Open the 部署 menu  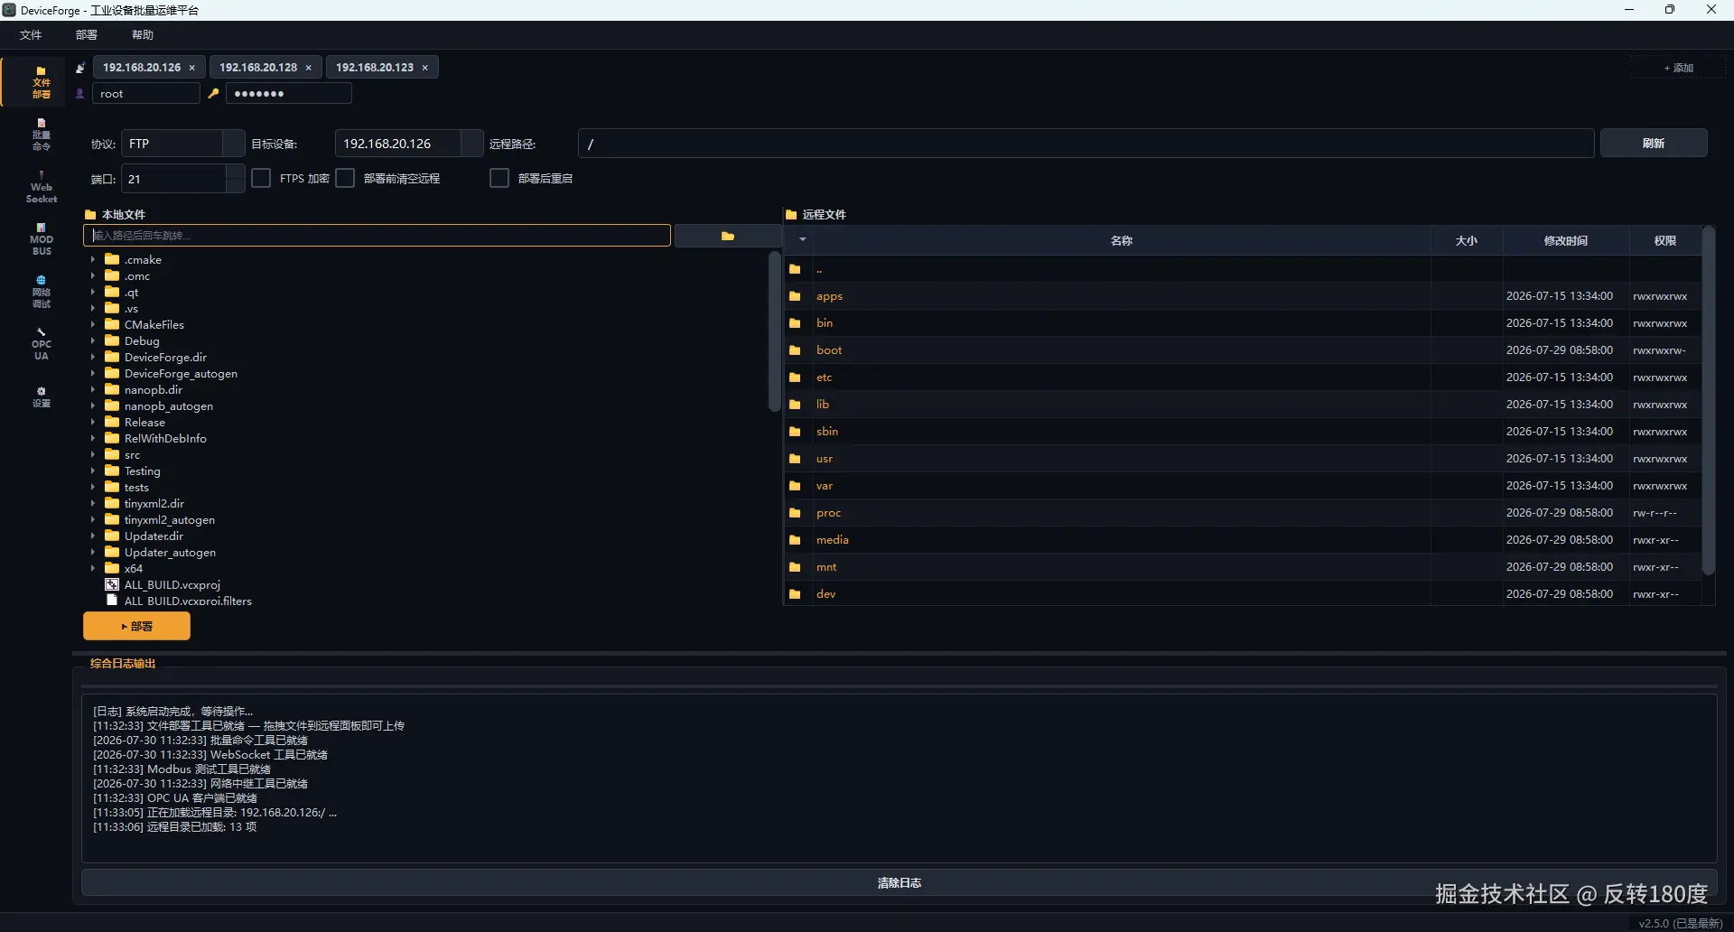tap(87, 34)
